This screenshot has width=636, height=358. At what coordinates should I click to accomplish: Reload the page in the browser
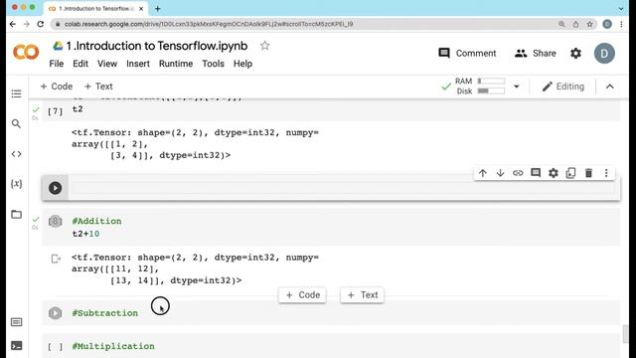40,24
